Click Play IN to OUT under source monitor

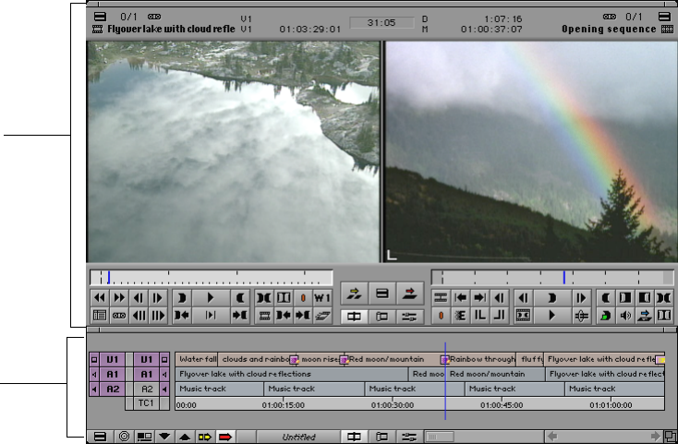pos(211,316)
